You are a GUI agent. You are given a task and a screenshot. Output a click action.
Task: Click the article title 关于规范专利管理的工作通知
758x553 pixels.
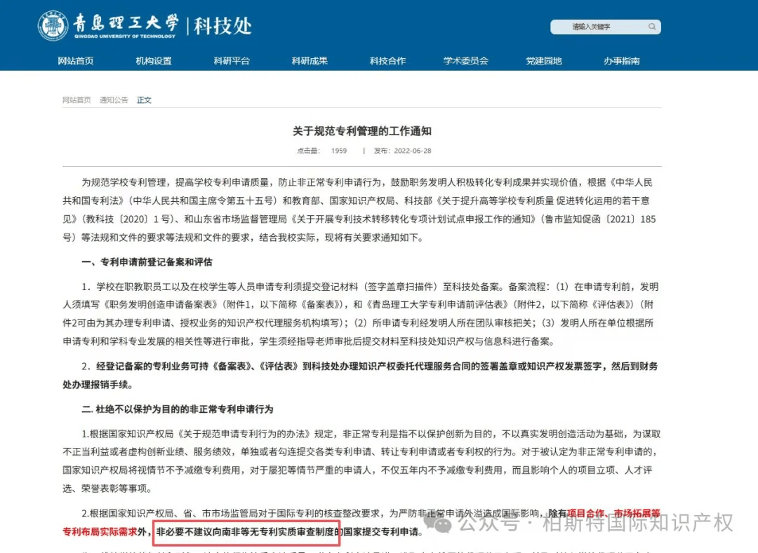[362, 131]
